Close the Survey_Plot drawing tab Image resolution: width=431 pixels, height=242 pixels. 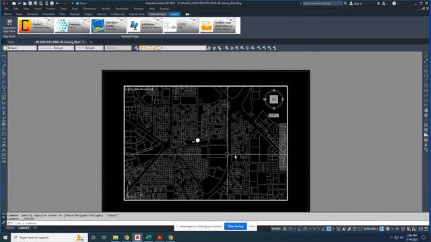[x=84, y=42]
